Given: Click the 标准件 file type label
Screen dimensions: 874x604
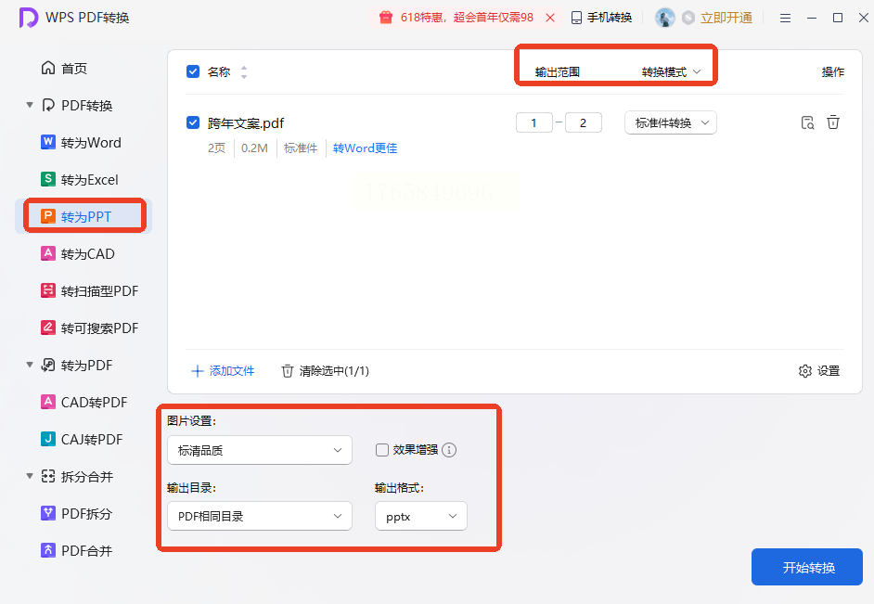Looking at the screenshot, I should click(301, 148).
